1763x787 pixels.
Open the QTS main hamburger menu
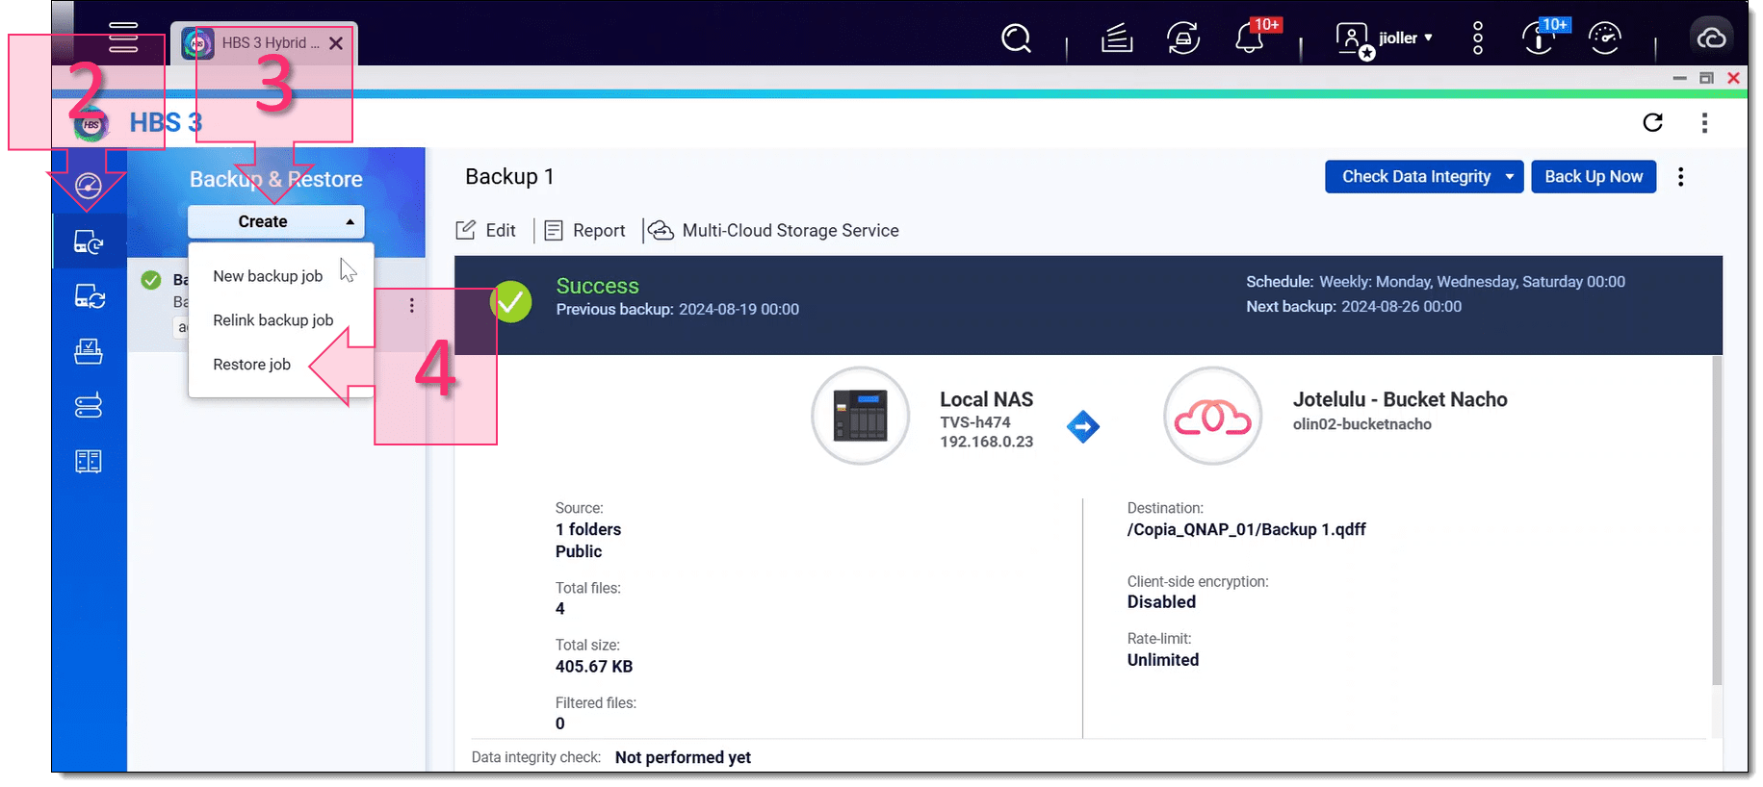pyautogui.click(x=123, y=37)
